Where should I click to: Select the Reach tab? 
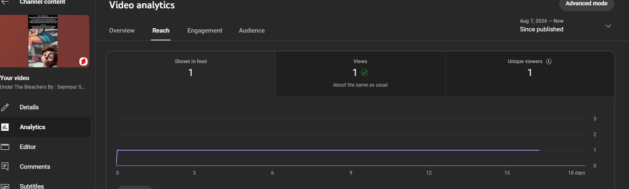tap(161, 30)
